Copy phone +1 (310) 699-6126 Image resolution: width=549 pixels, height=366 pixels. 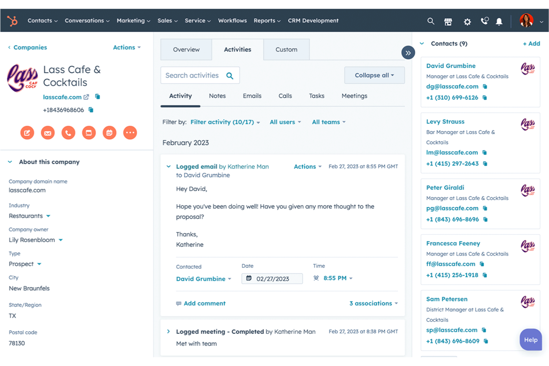tap(485, 98)
